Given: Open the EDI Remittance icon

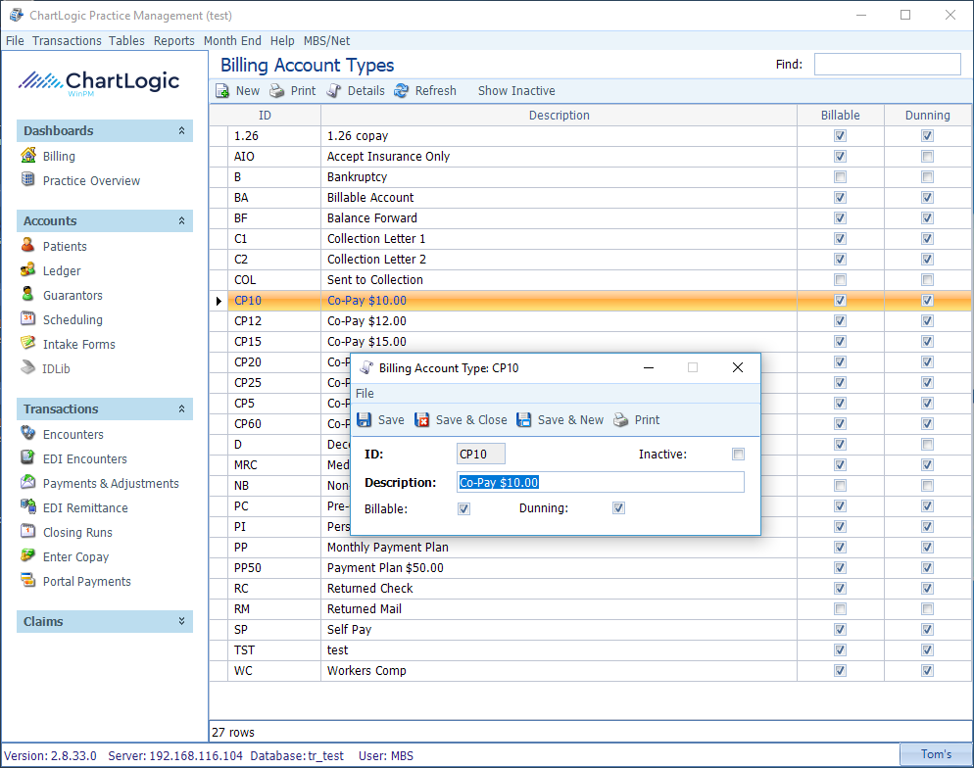Looking at the screenshot, I should 28,506.
